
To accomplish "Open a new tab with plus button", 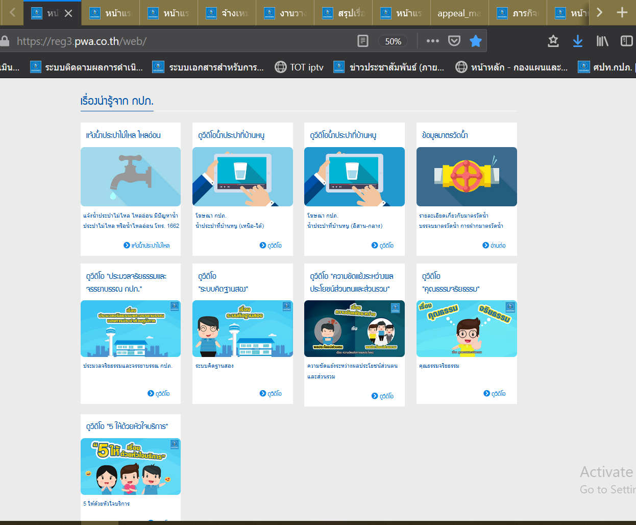I will point(622,13).
